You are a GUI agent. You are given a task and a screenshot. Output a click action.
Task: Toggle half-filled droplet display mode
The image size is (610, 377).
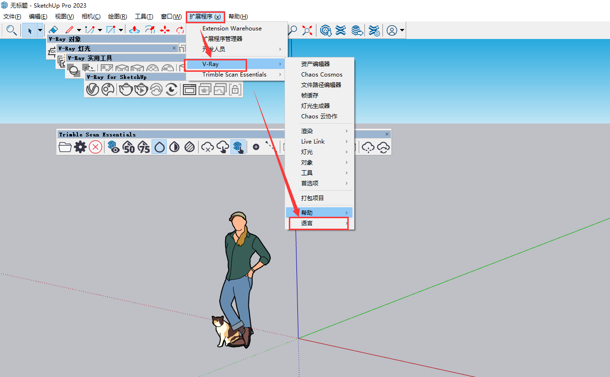(x=174, y=147)
